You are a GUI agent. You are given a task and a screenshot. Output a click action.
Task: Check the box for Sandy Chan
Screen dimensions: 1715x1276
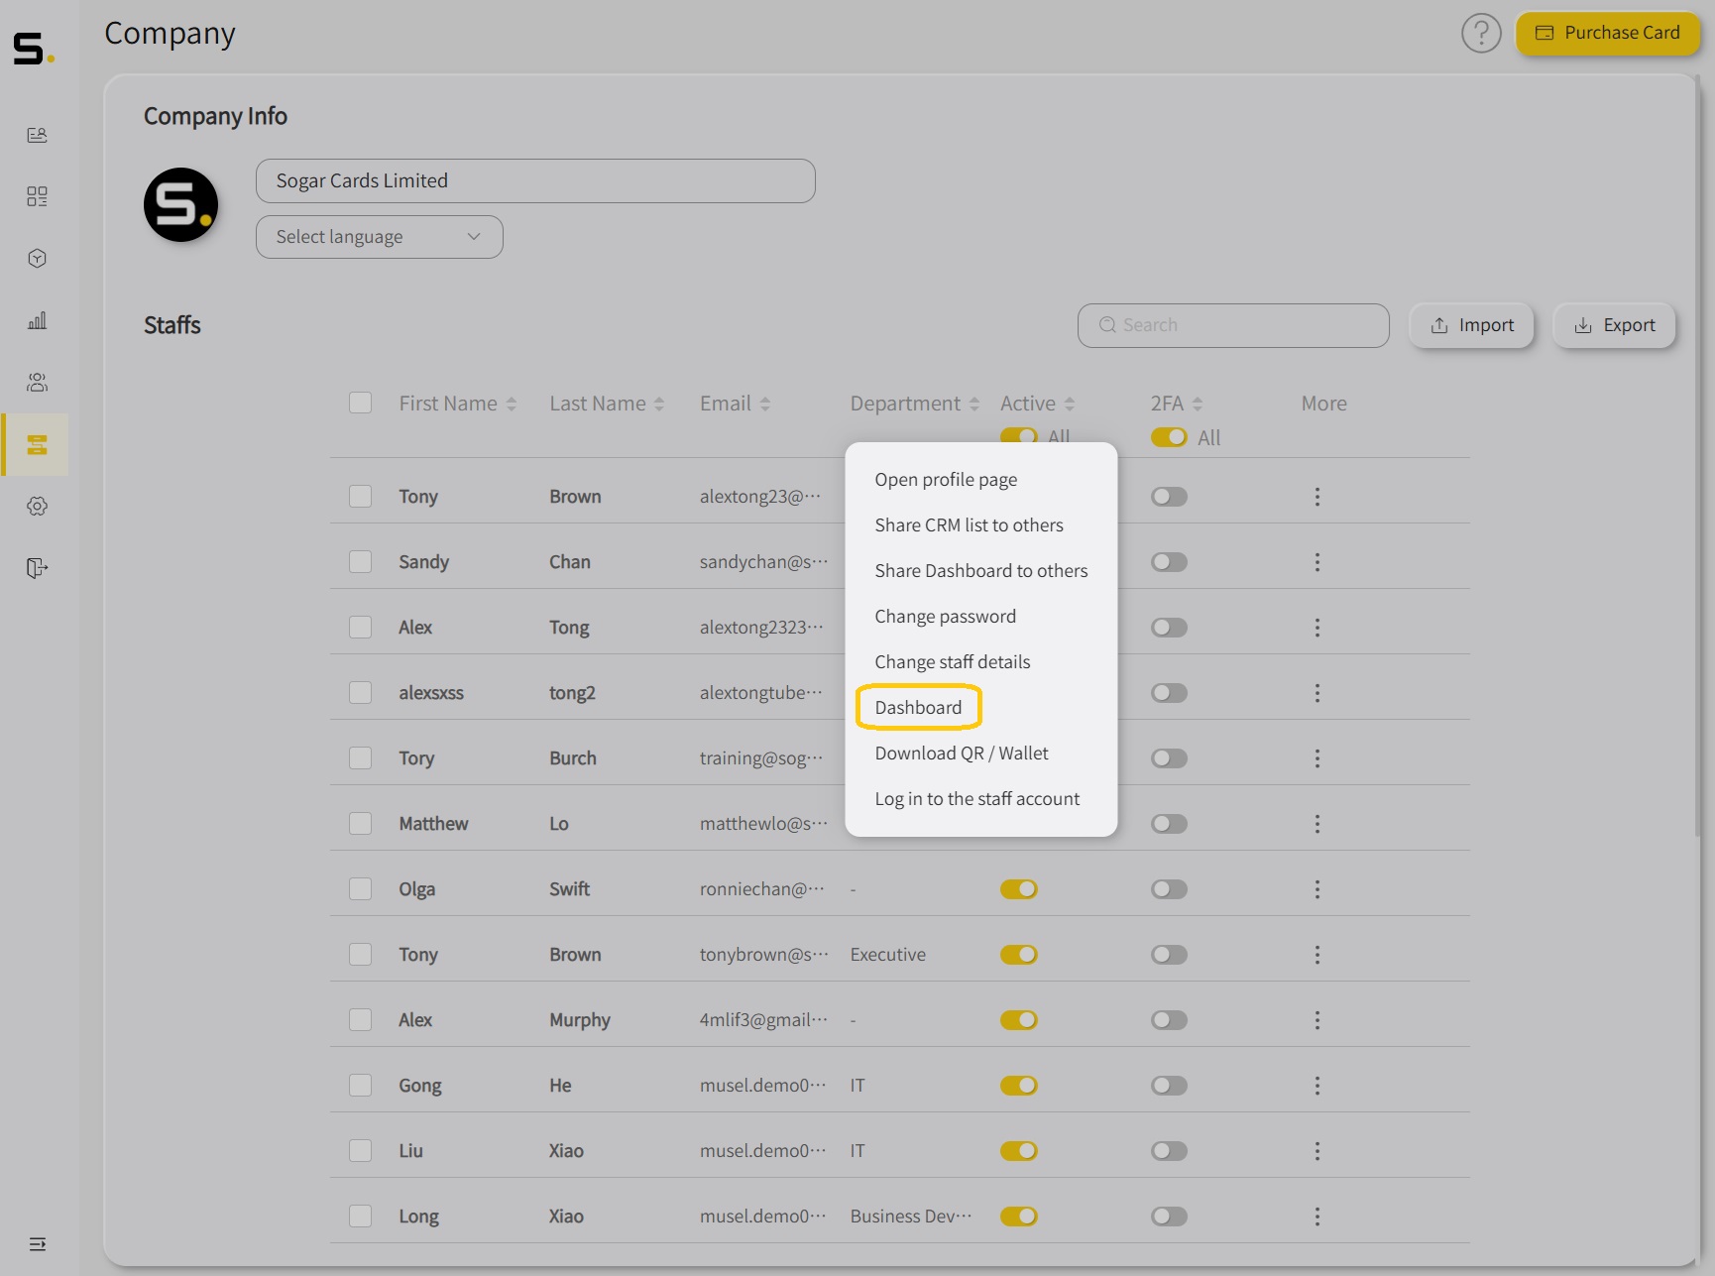(x=360, y=562)
